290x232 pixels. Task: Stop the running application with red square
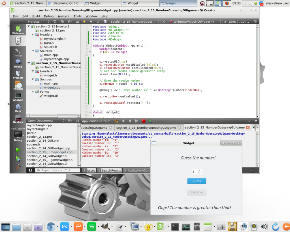click(143, 121)
